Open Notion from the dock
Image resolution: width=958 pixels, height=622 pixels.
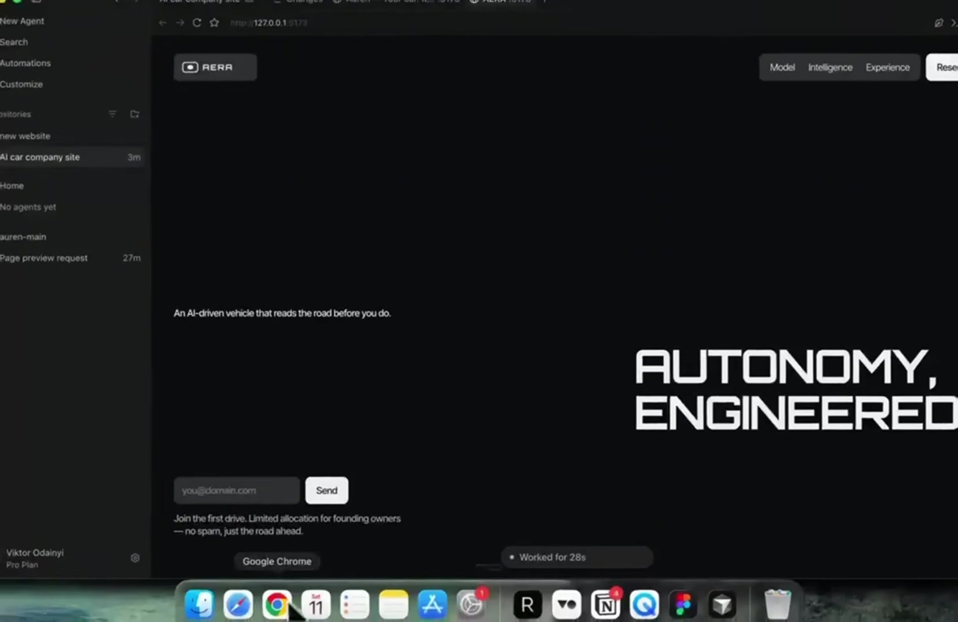606,604
